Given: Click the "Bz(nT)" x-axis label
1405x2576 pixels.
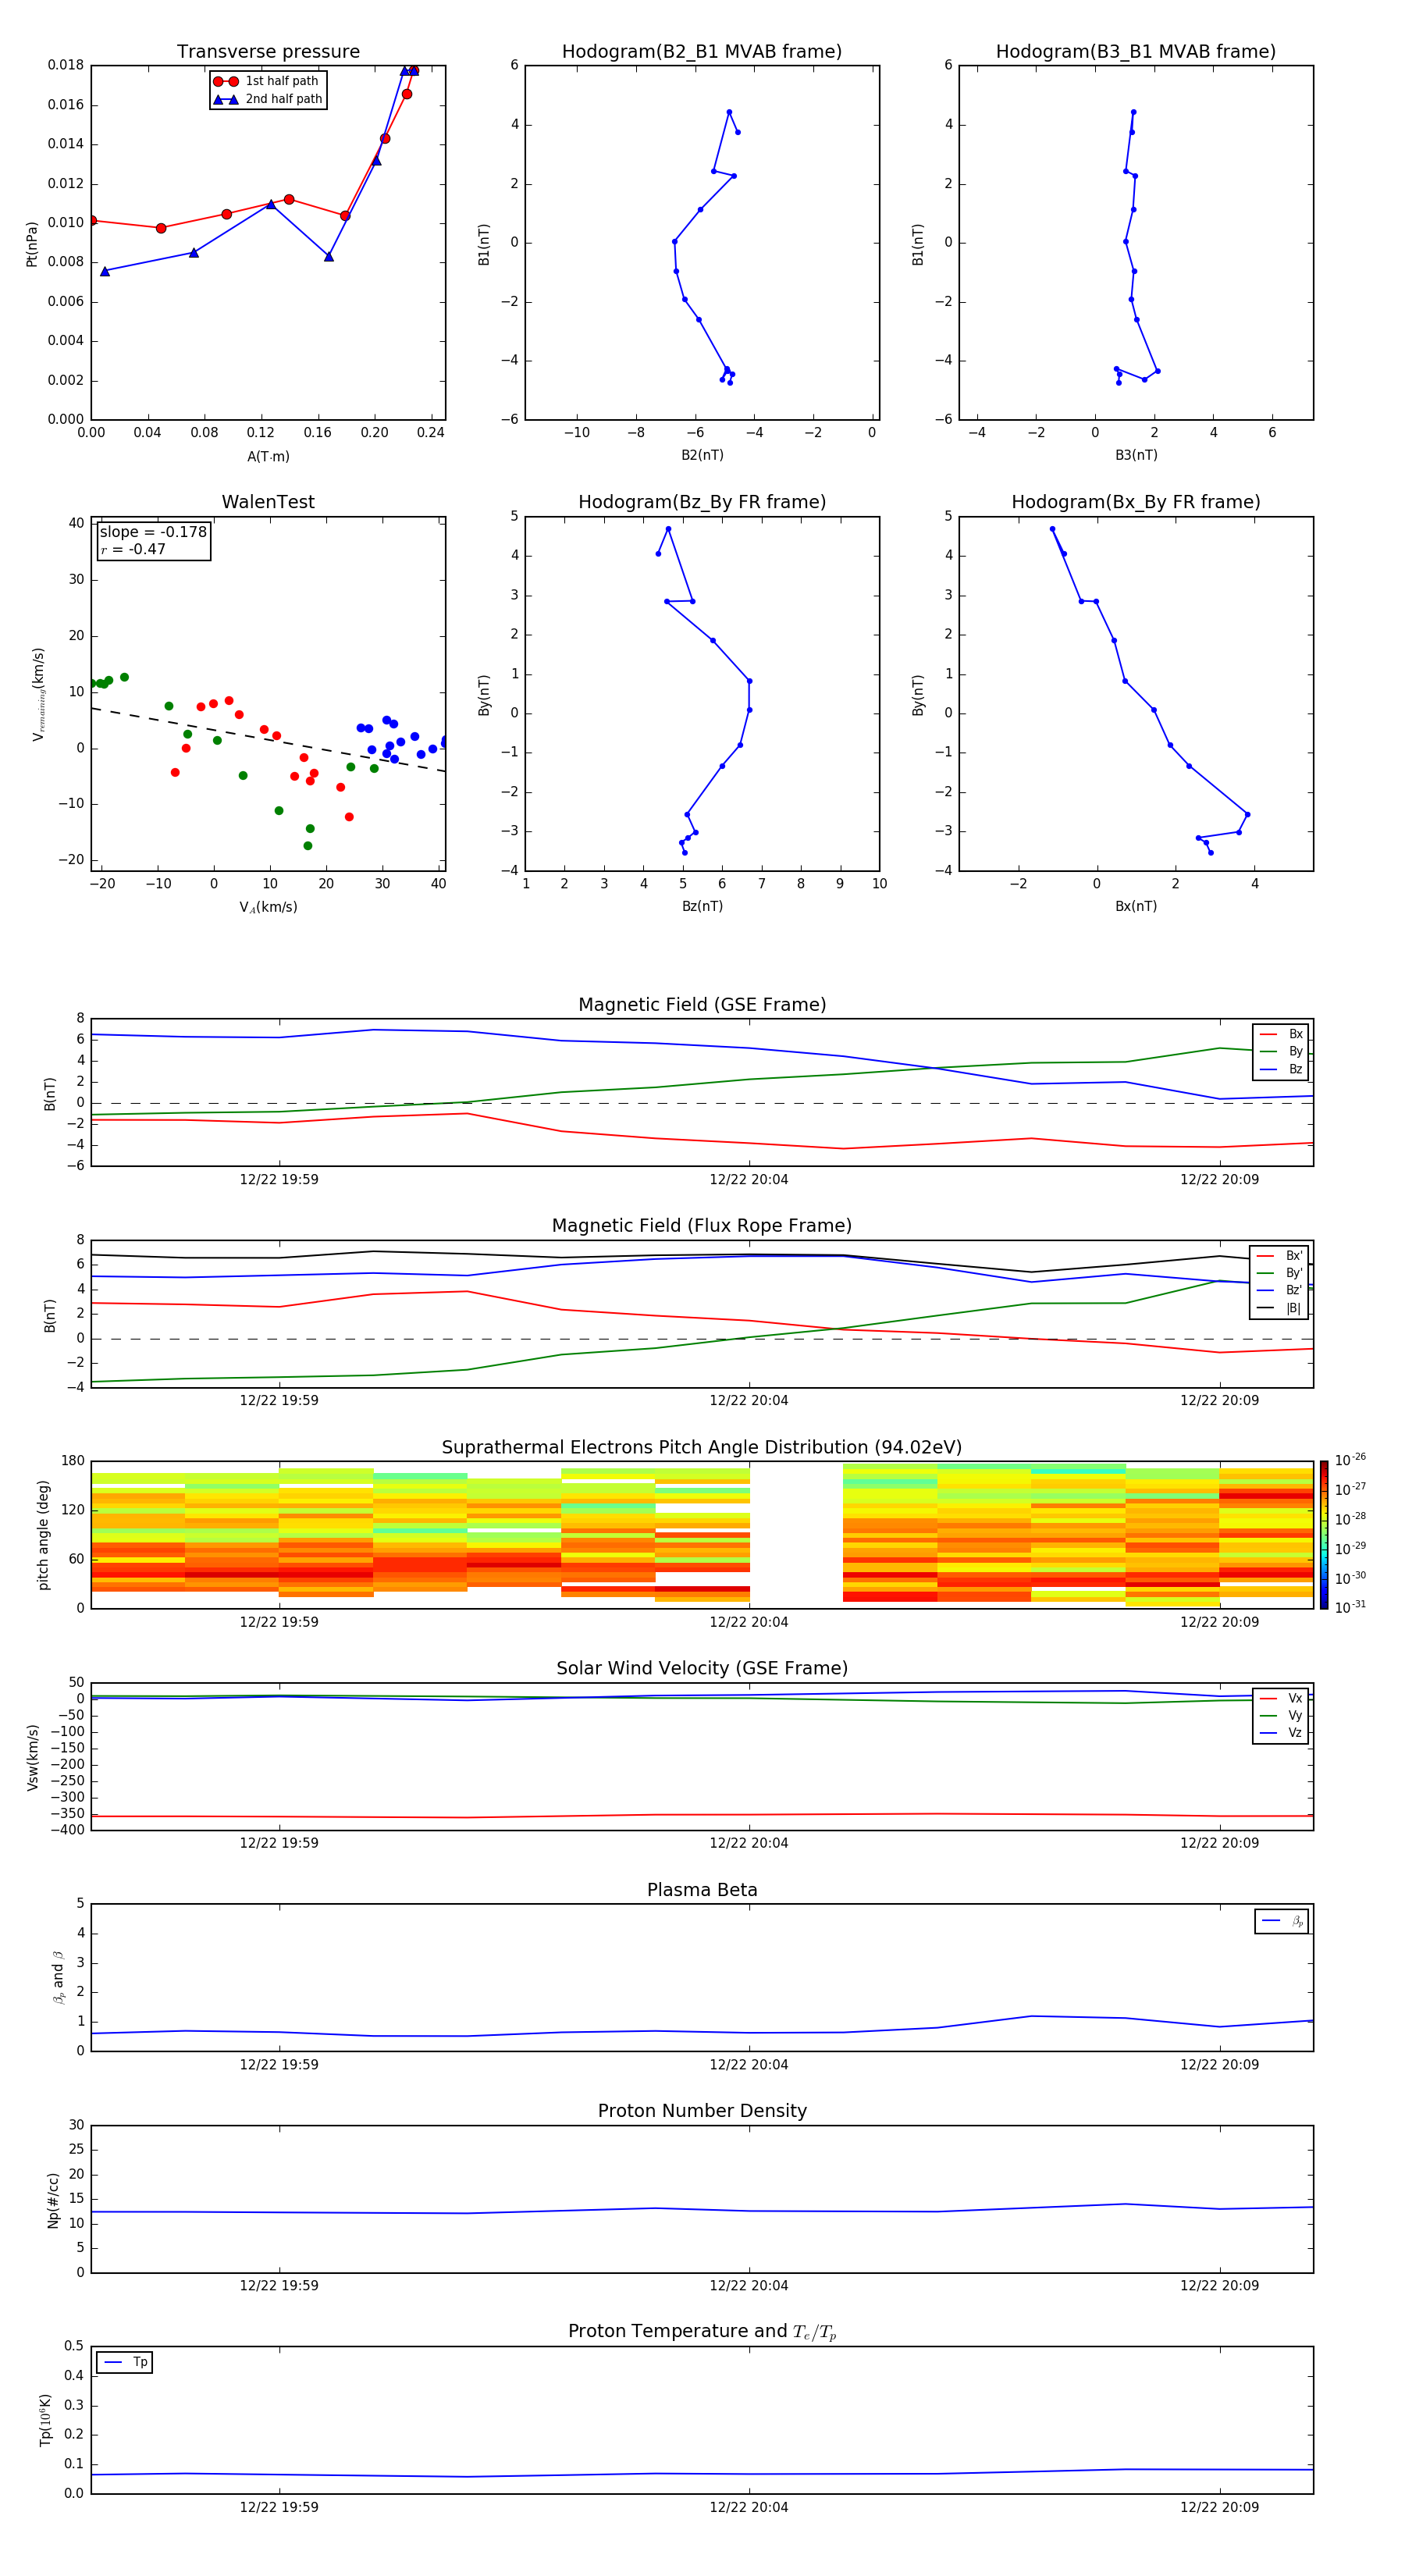Looking at the screenshot, I should (702, 906).
